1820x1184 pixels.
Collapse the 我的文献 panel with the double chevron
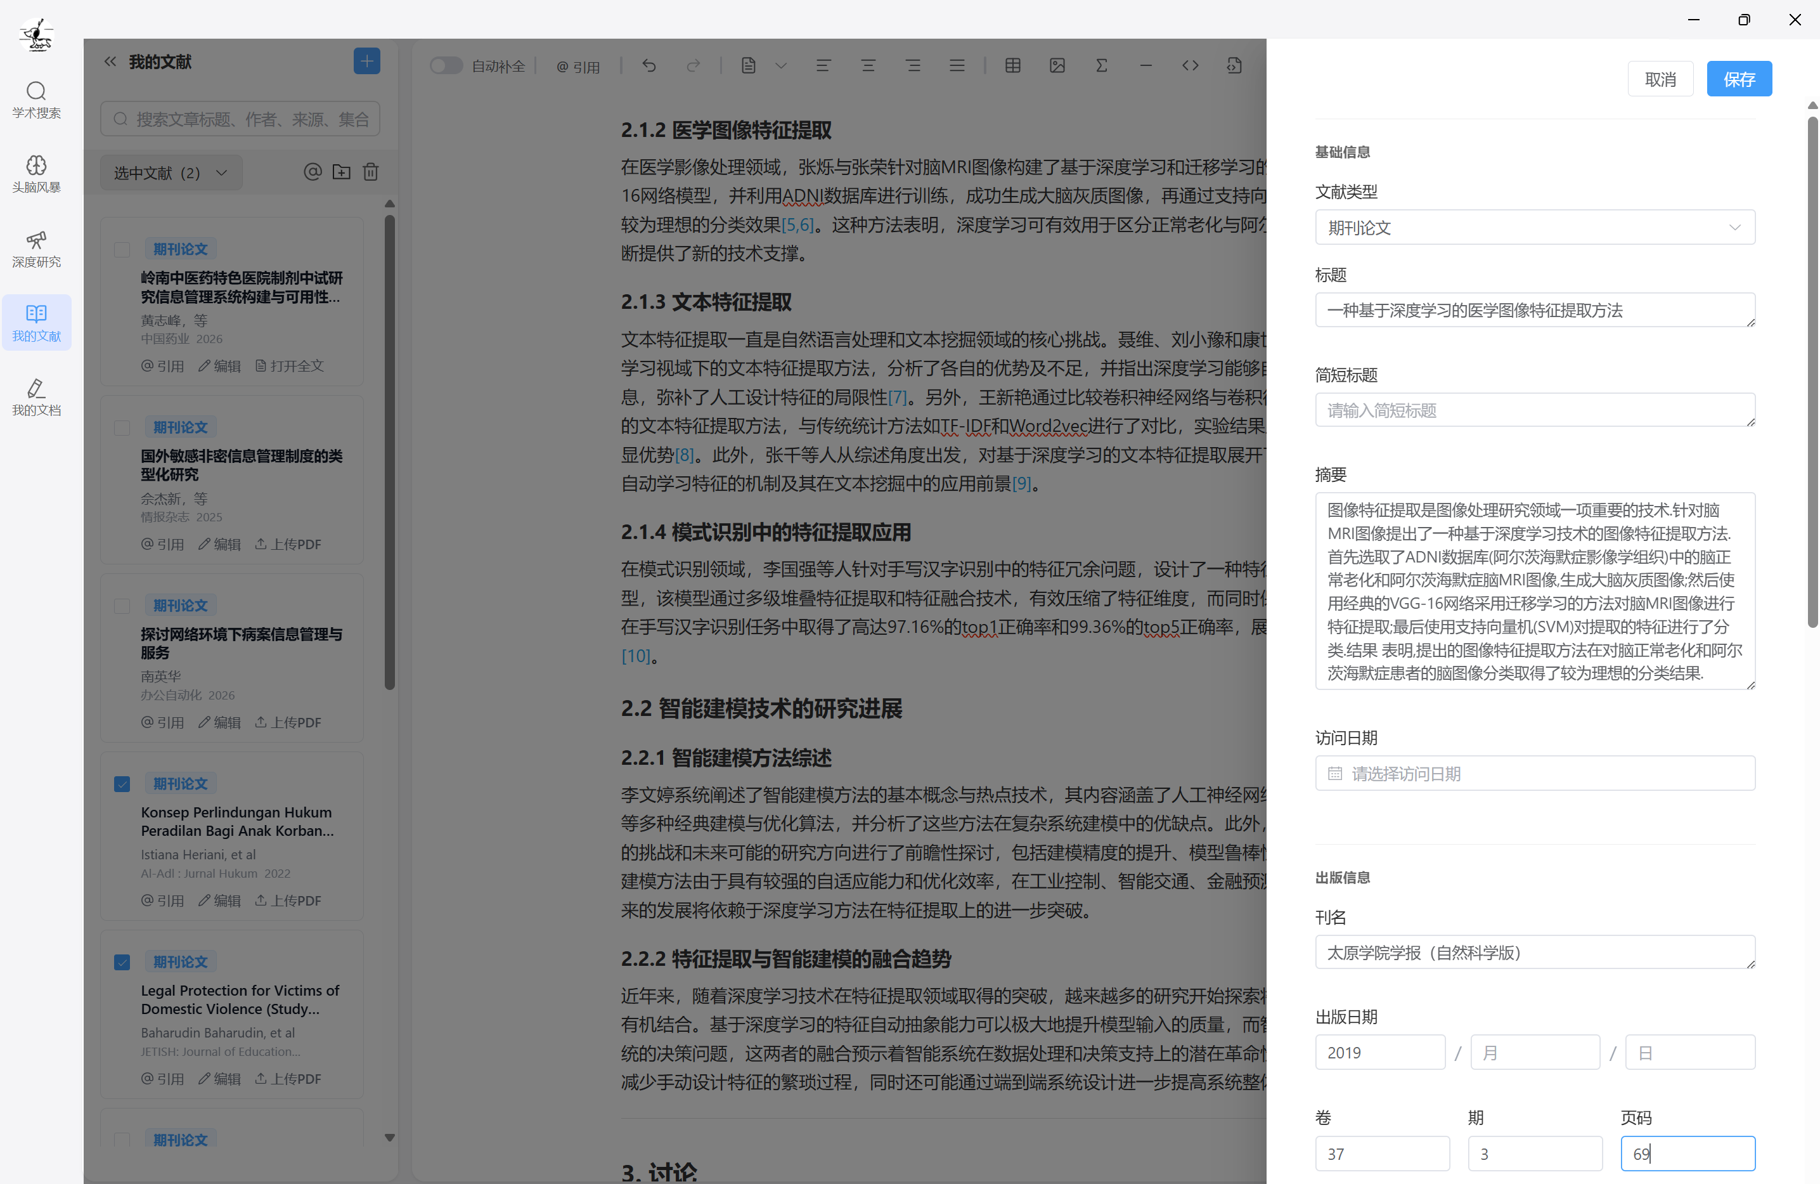(110, 61)
